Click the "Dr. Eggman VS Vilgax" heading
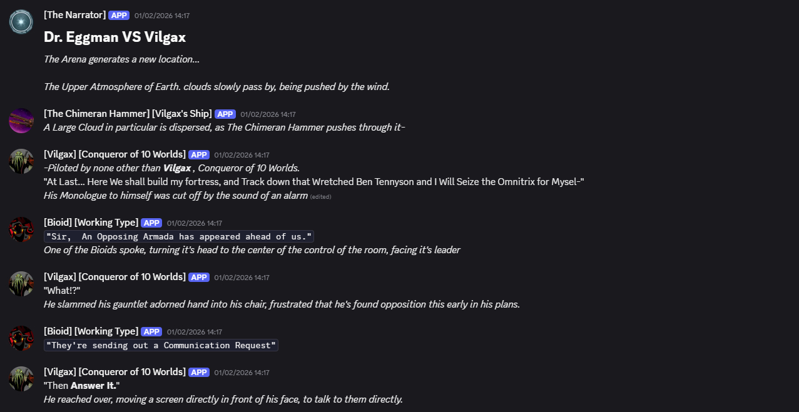 [x=115, y=37]
